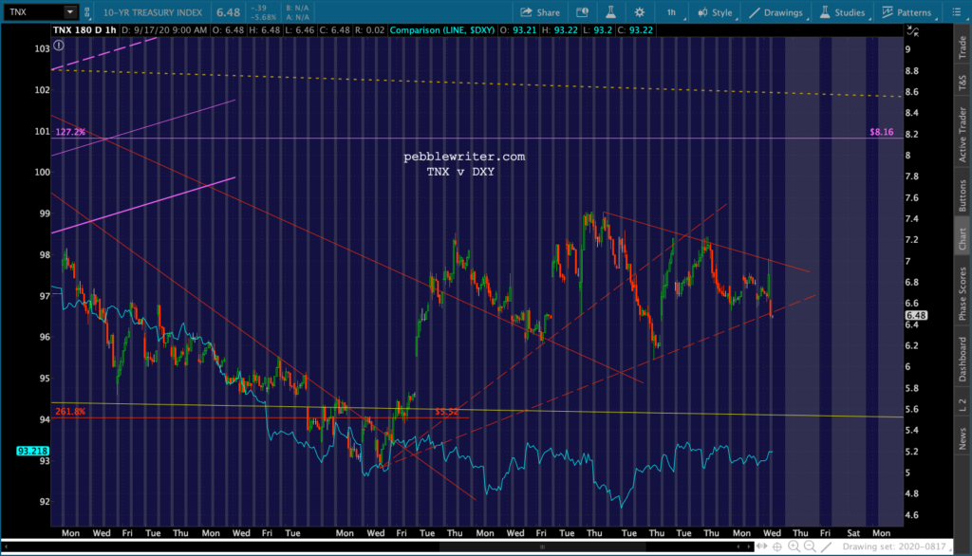
Task: Open the T&S side tab
Action: tap(963, 83)
